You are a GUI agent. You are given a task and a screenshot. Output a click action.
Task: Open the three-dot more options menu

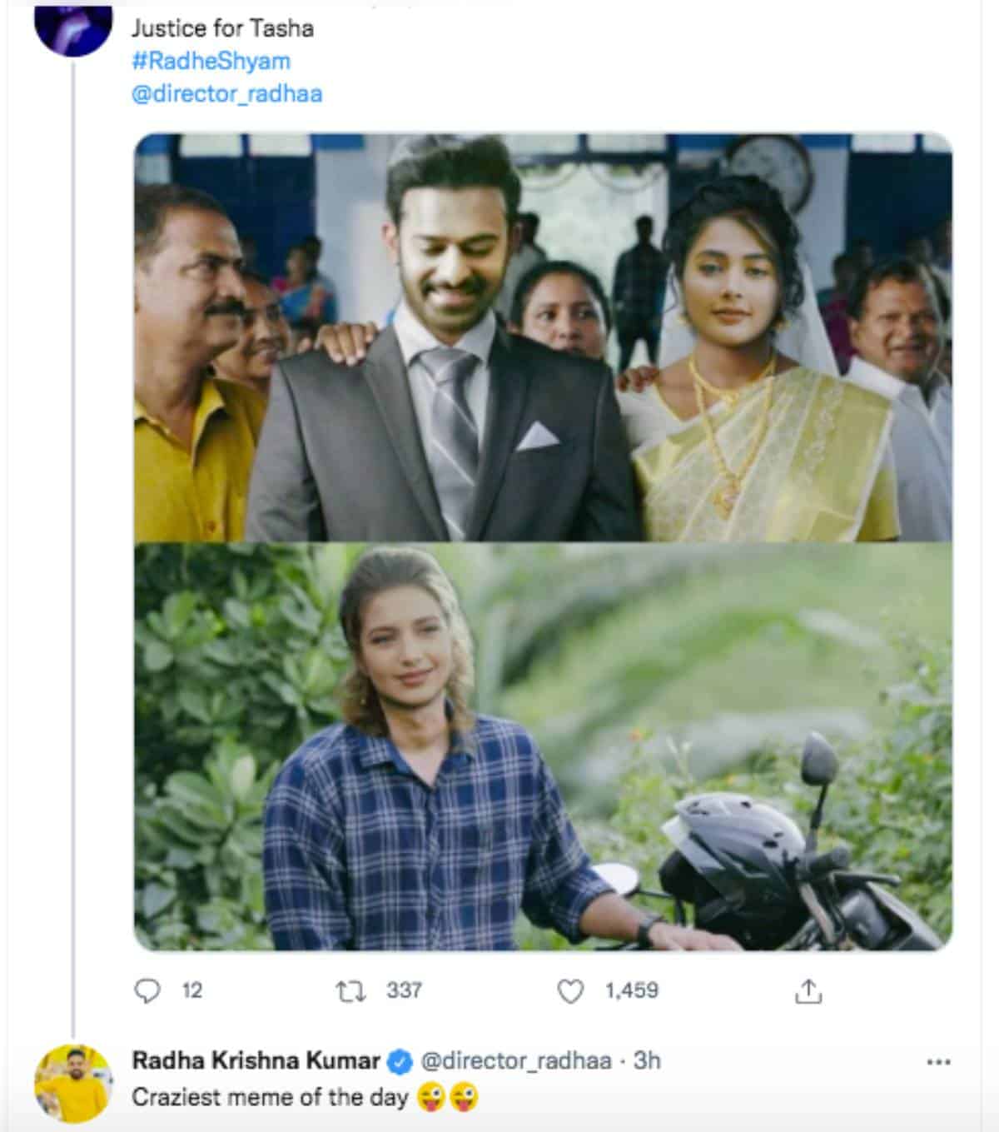938,1062
